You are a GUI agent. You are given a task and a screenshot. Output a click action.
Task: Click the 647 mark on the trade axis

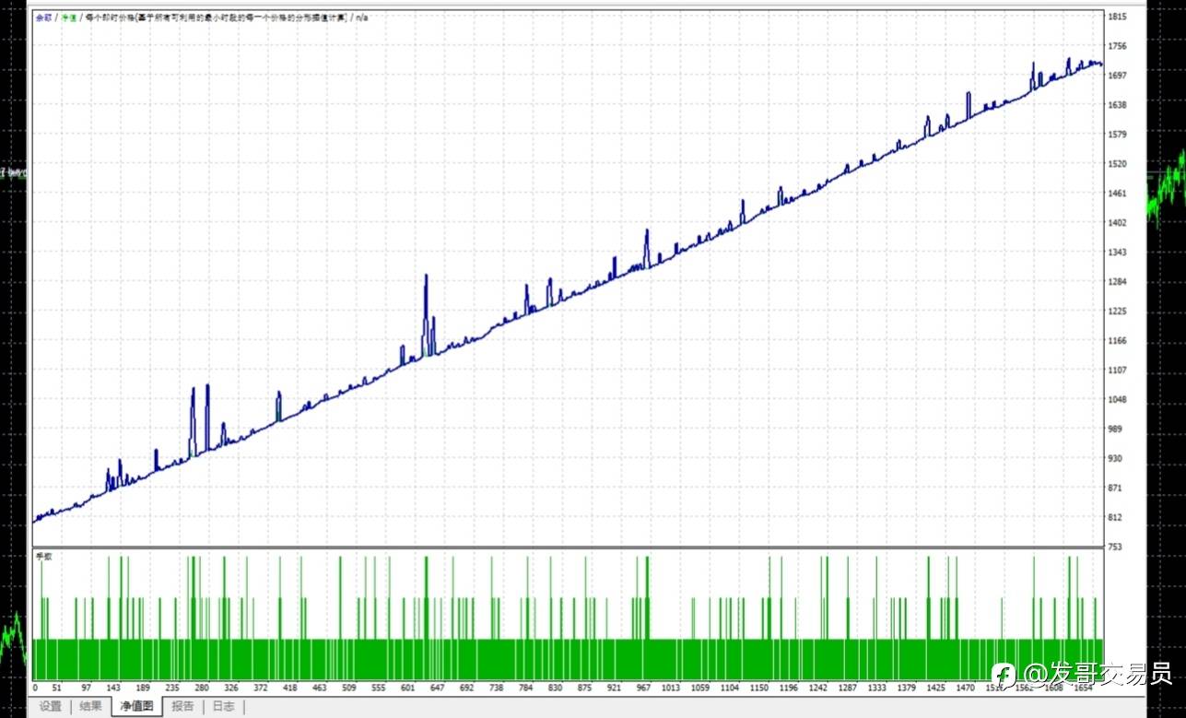tap(437, 688)
